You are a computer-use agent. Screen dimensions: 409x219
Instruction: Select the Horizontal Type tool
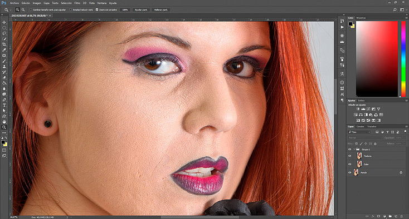[4, 105]
